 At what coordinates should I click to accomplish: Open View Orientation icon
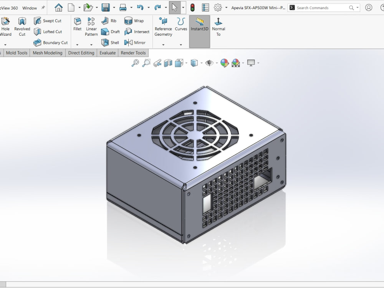pyautogui.click(x=179, y=63)
